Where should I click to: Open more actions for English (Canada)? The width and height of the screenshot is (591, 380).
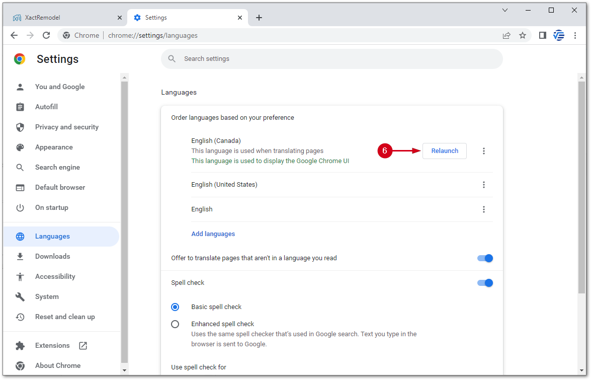(484, 151)
